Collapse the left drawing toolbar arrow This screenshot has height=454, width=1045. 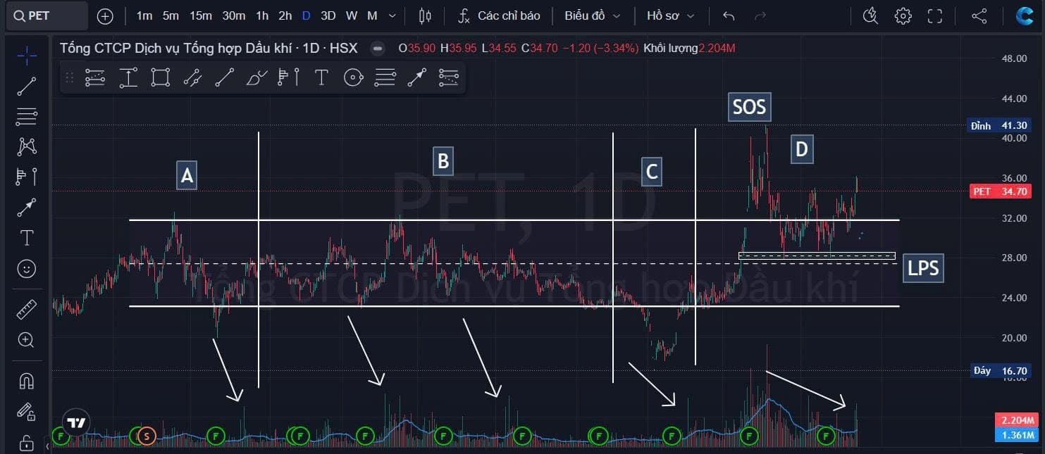[x=47, y=446]
